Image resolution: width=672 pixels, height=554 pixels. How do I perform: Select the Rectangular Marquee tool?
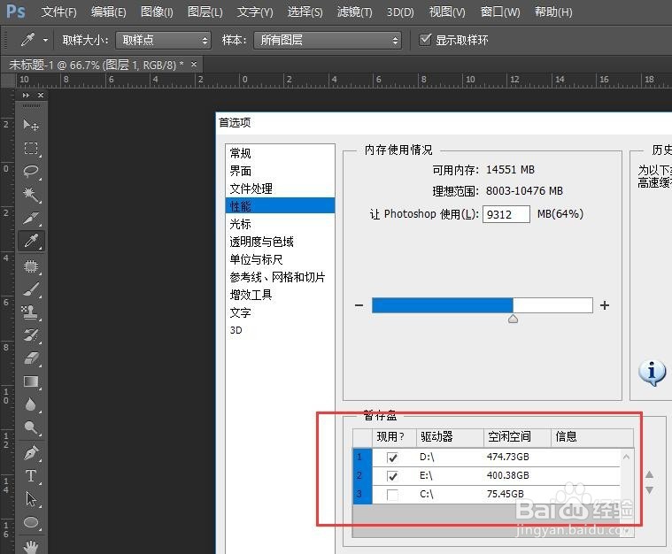pos(31,149)
